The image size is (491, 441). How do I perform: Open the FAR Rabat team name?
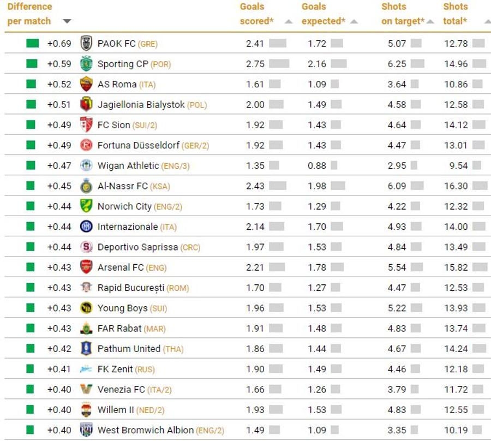[x=119, y=329]
